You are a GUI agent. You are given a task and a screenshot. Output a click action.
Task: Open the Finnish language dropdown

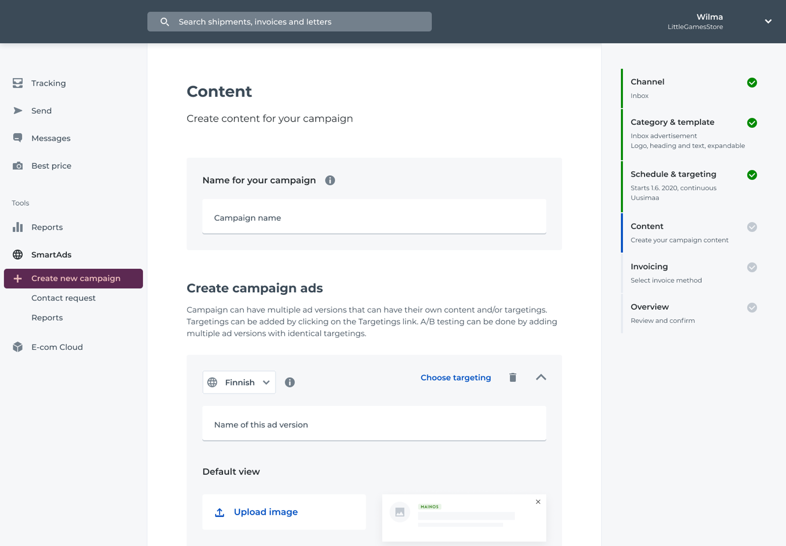tap(239, 382)
